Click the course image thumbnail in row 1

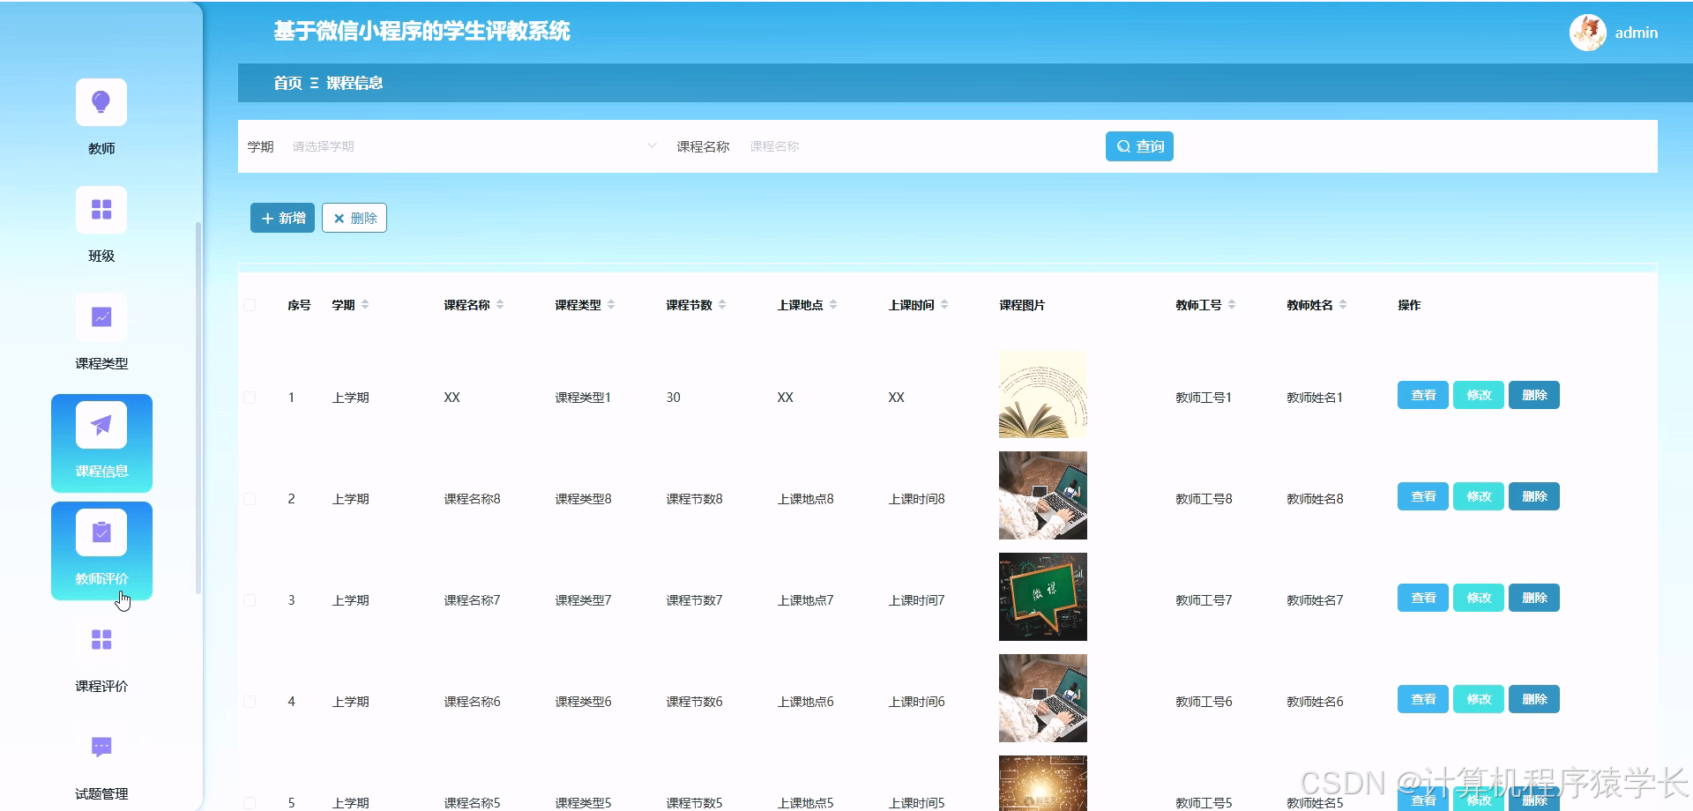pos(1042,394)
